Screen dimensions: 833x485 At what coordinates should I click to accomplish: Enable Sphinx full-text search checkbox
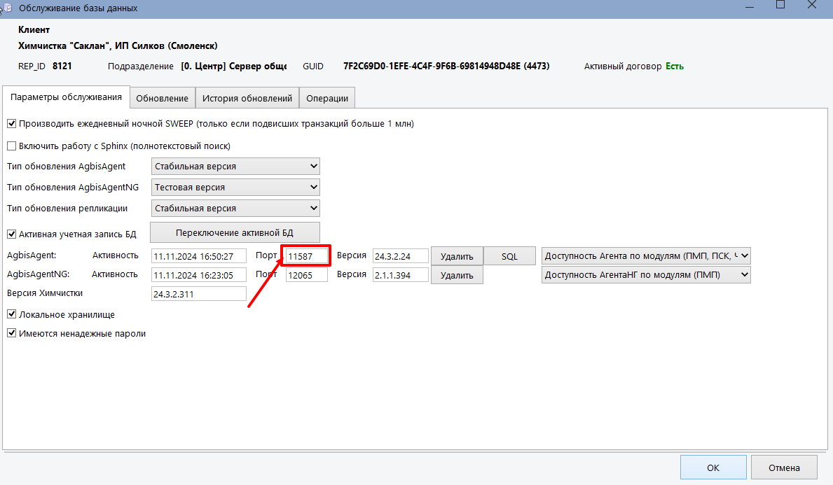pyautogui.click(x=11, y=146)
